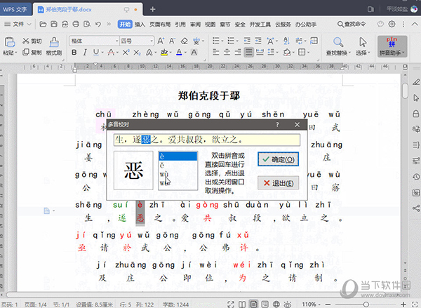Screen dimensions: 421x308
Task: Decrease paragraph indent
Action: coord(247,41)
